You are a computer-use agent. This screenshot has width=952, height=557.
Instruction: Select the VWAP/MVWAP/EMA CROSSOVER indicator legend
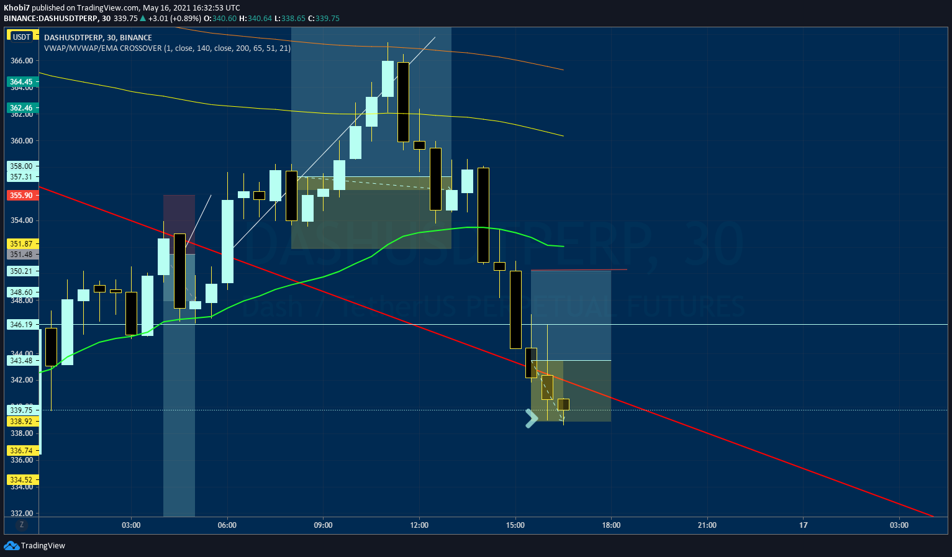pyautogui.click(x=167, y=48)
